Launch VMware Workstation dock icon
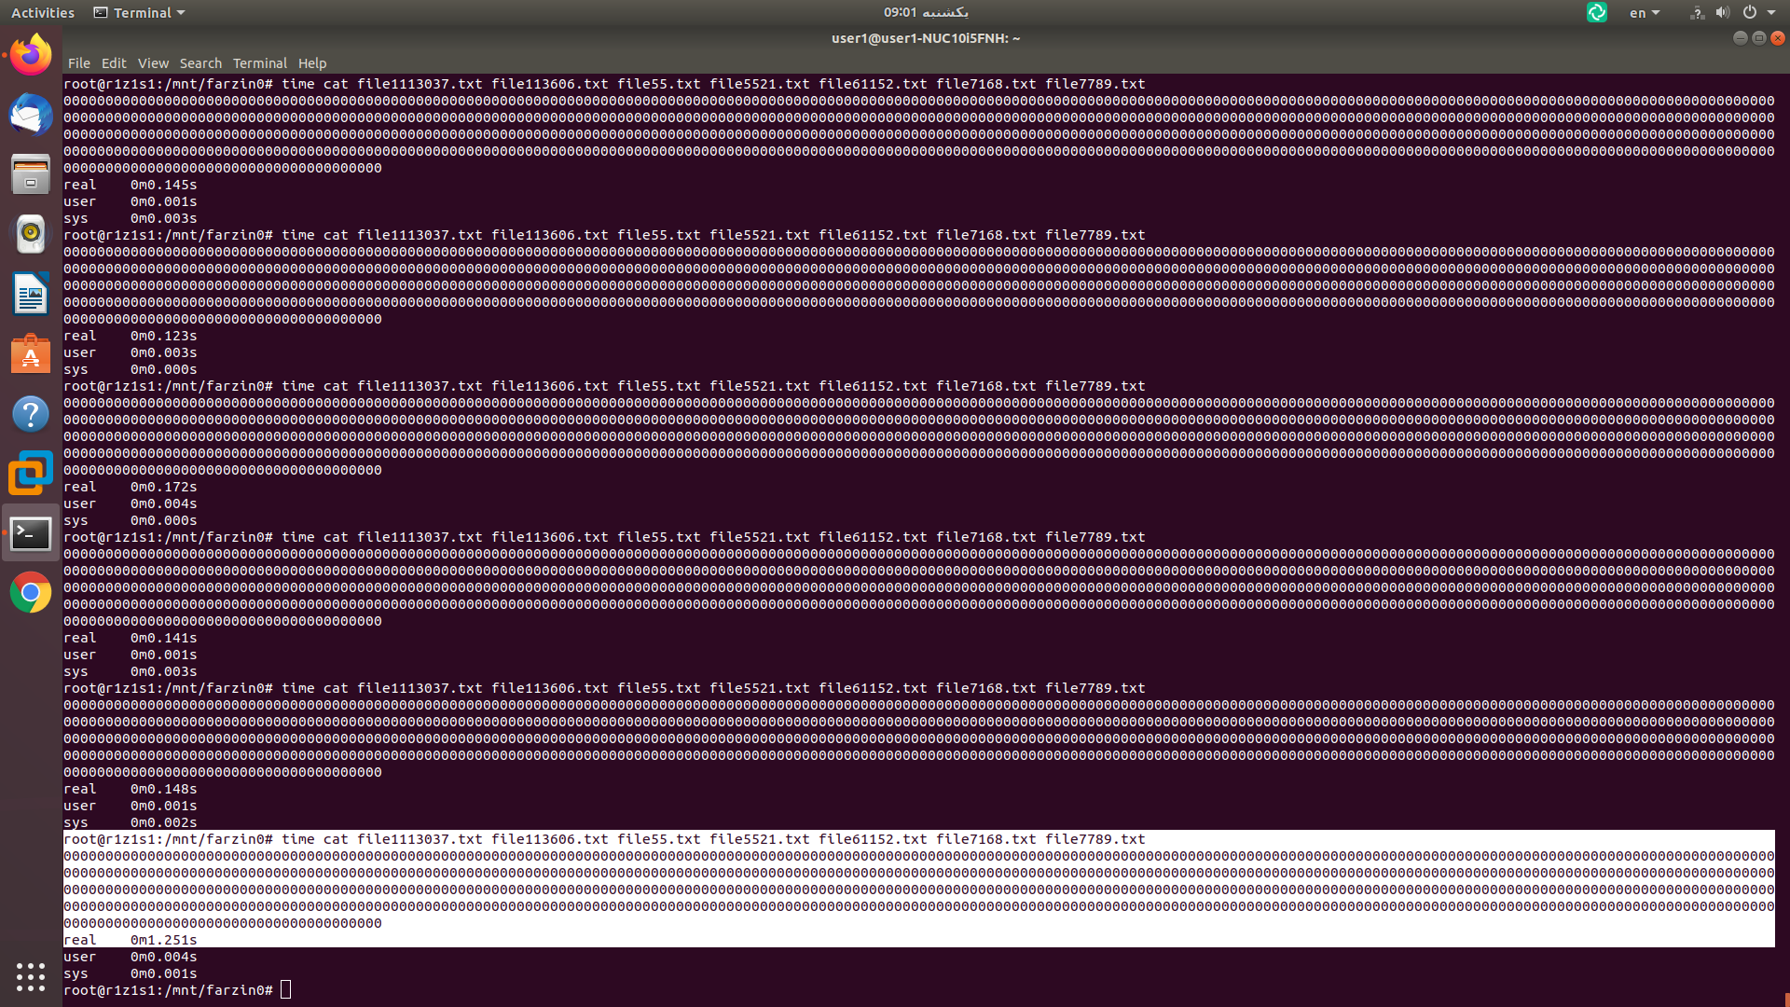 31,474
